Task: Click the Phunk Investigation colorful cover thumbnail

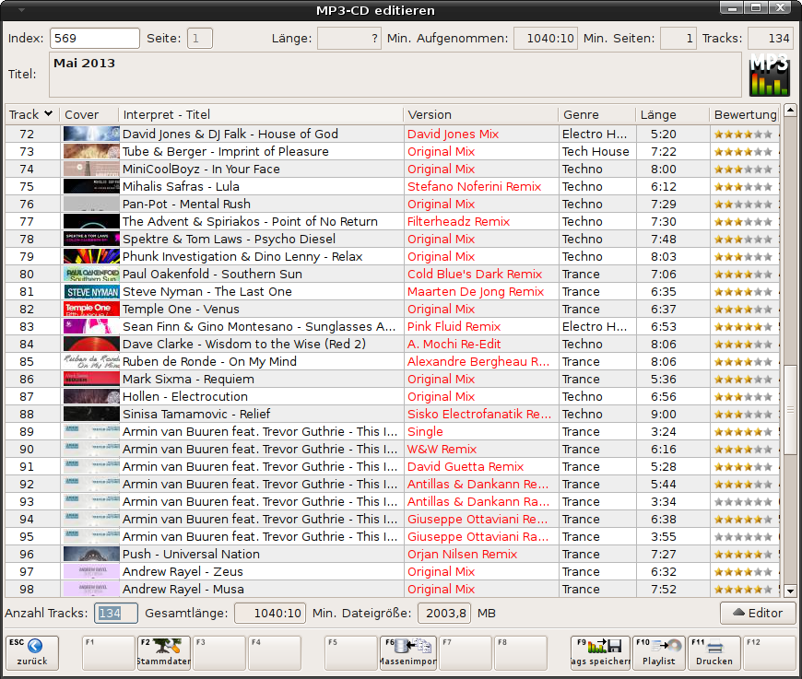Action: (91, 257)
